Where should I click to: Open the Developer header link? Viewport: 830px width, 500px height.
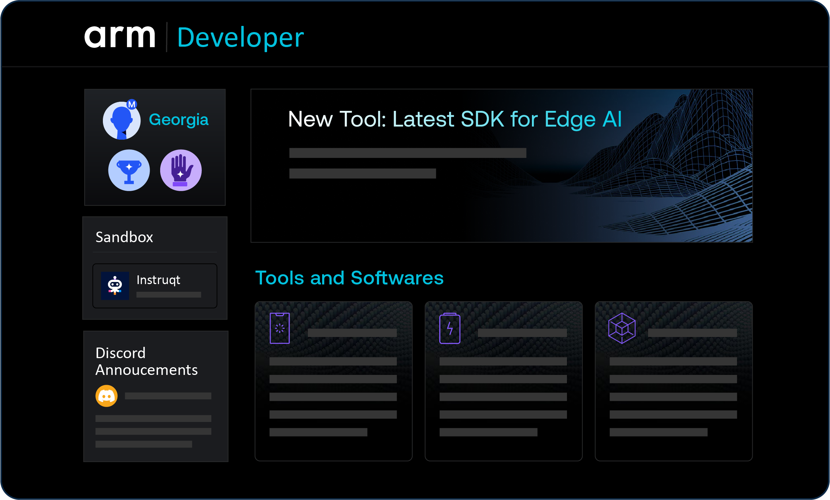(240, 38)
